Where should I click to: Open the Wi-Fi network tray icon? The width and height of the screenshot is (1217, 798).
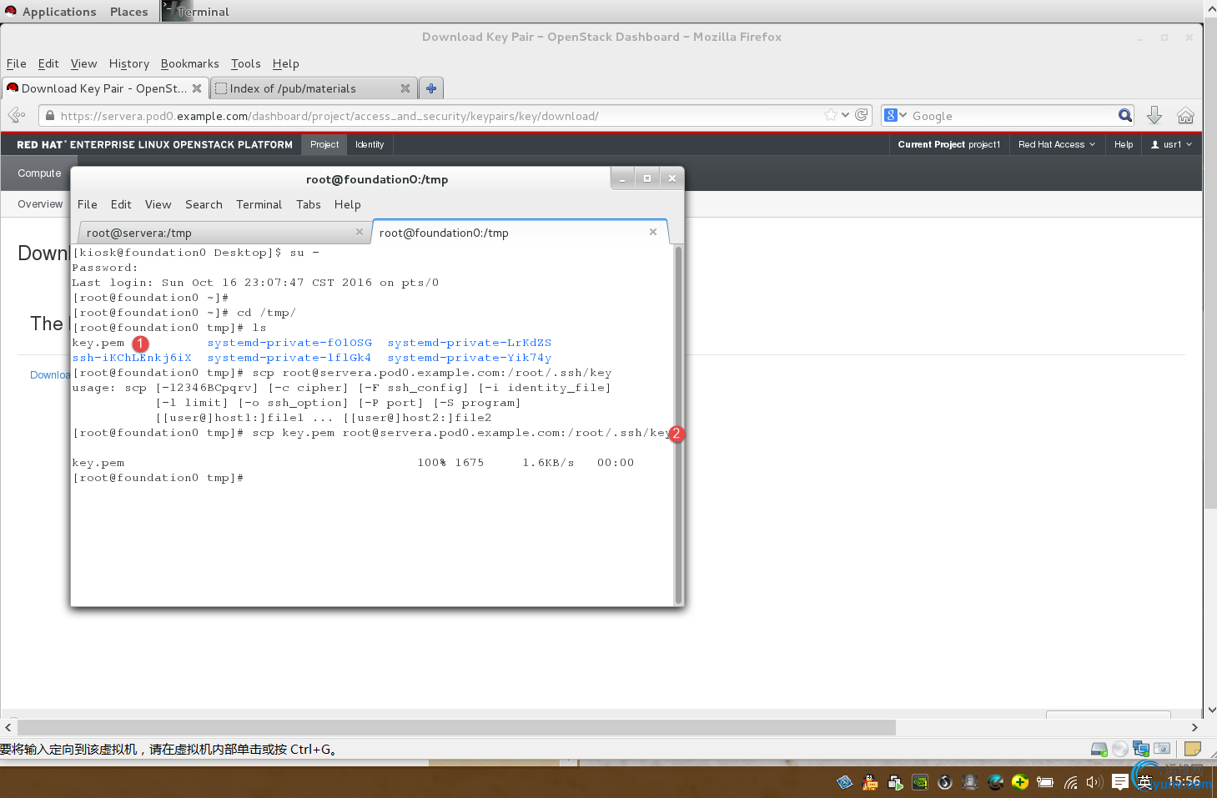pos(1071,782)
